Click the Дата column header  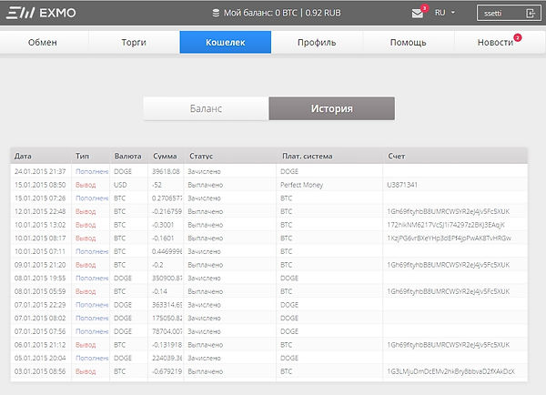(x=23, y=156)
